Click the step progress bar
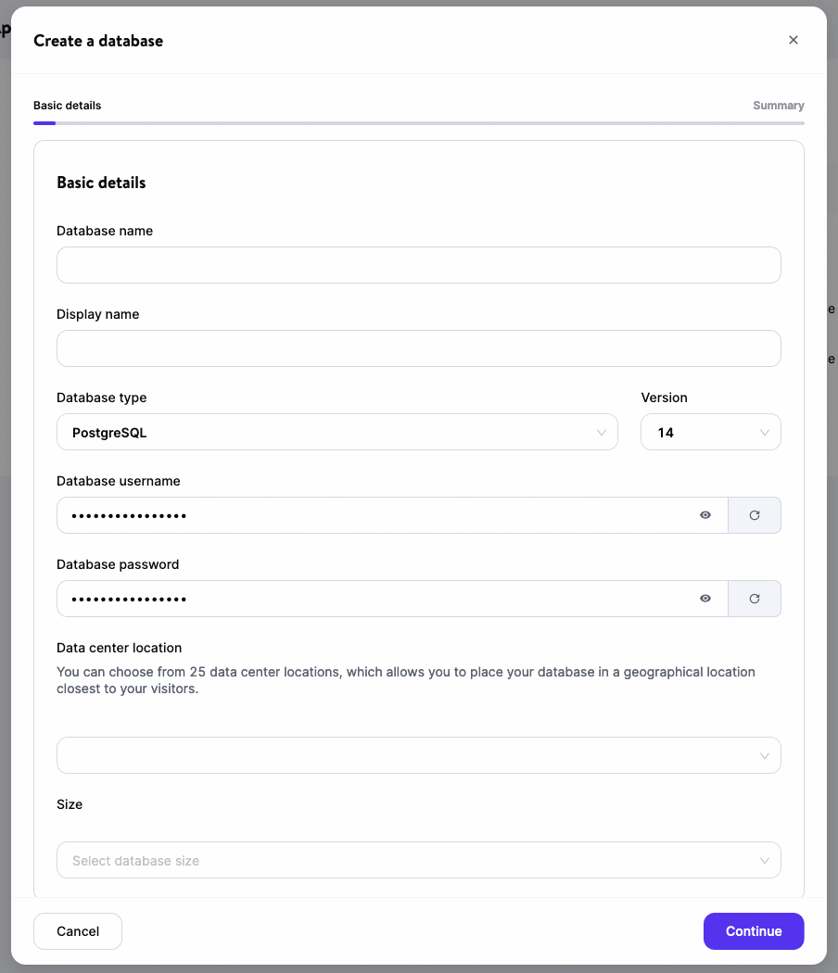 pos(418,122)
